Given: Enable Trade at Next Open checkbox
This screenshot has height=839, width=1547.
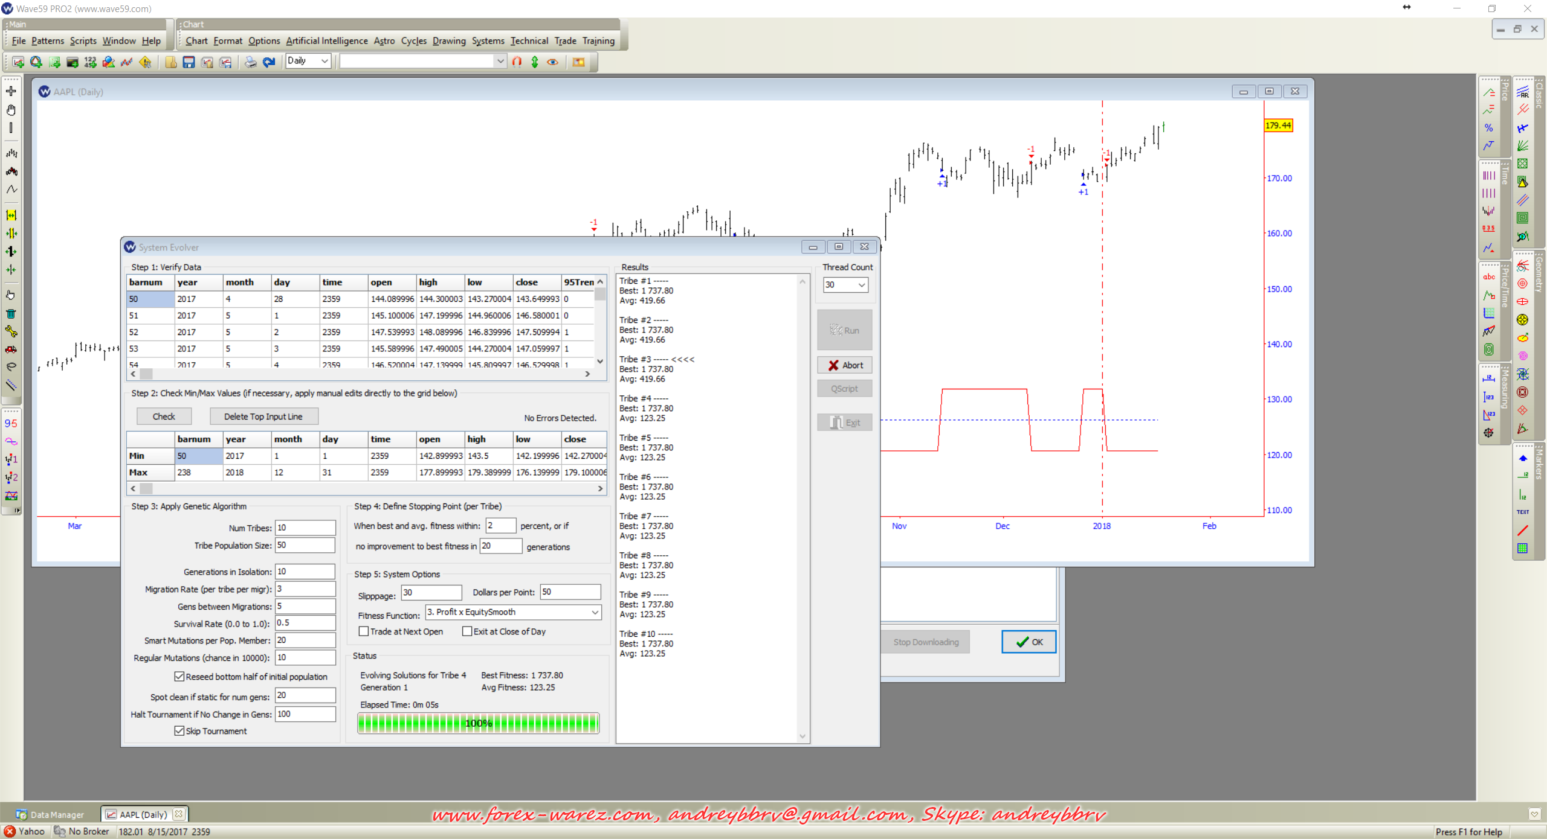Looking at the screenshot, I should (x=364, y=631).
